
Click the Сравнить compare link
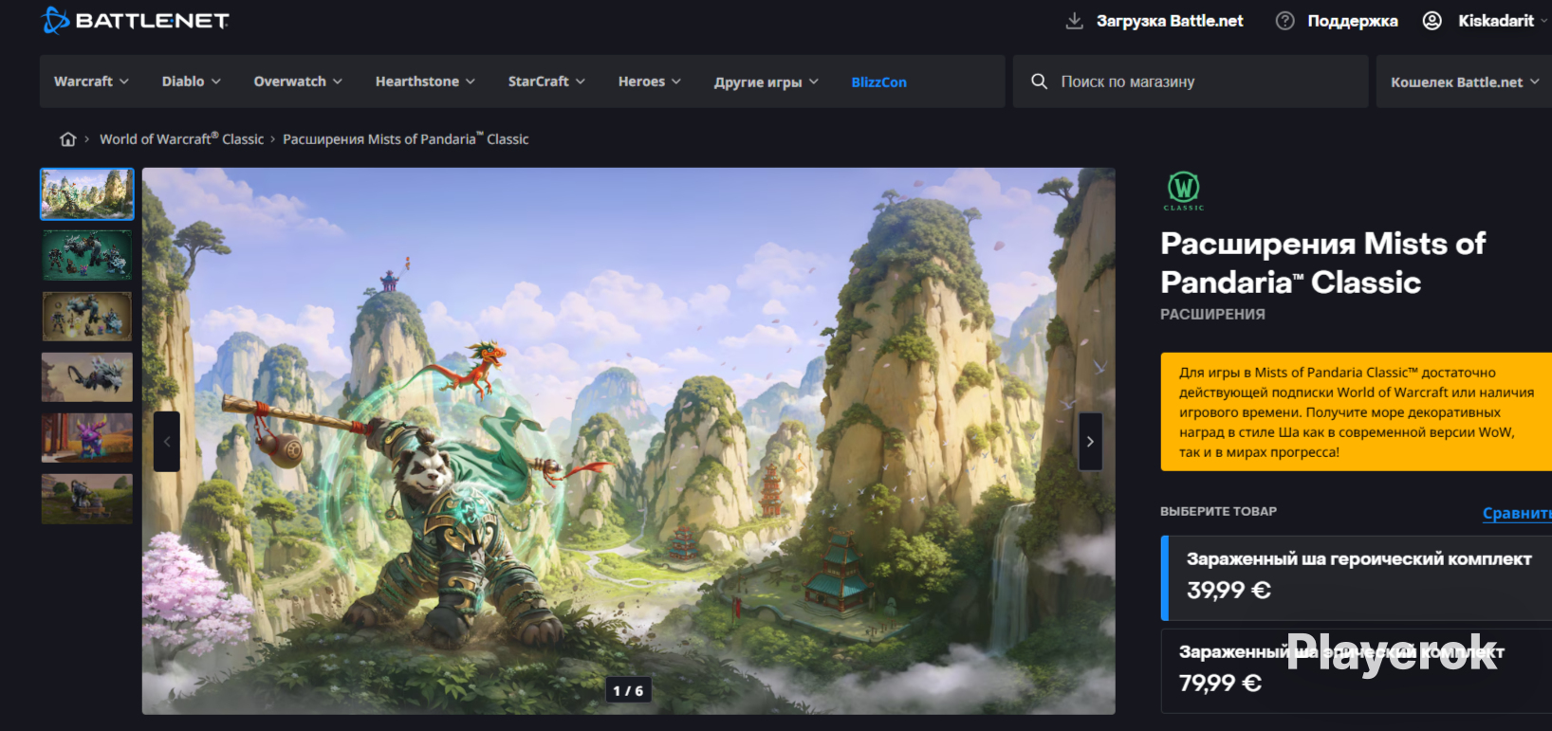point(1517,513)
